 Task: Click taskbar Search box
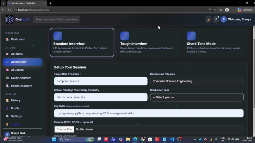tap(77, 140)
